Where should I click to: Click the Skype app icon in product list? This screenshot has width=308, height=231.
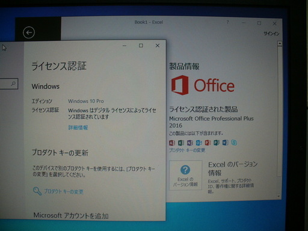pyautogui.click(x=234, y=143)
